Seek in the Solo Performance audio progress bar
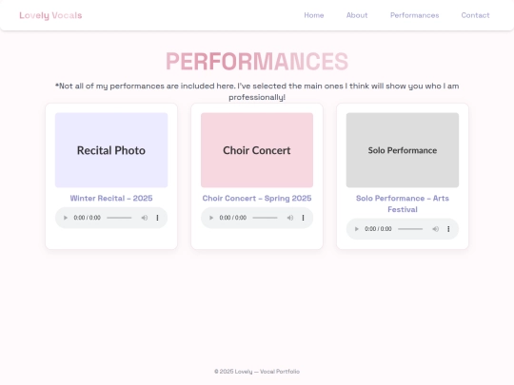The height and width of the screenshot is (385, 514). coord(410,229)
